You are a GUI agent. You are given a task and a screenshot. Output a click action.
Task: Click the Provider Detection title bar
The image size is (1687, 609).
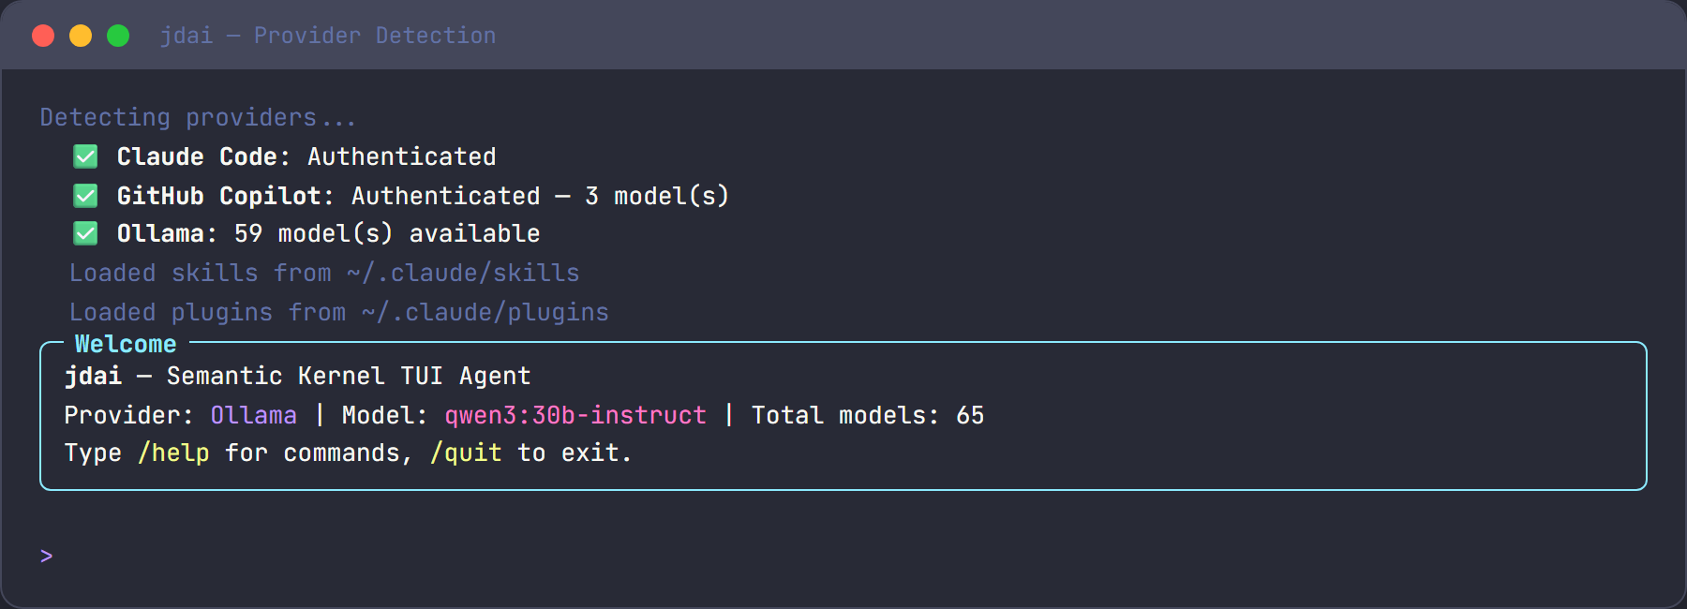pyautogui.click(x=326, y=35)
